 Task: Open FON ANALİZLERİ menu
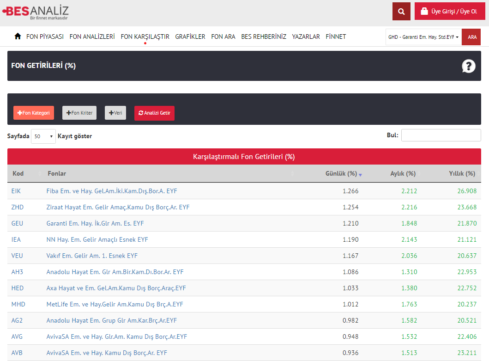(x=92, y=37)
